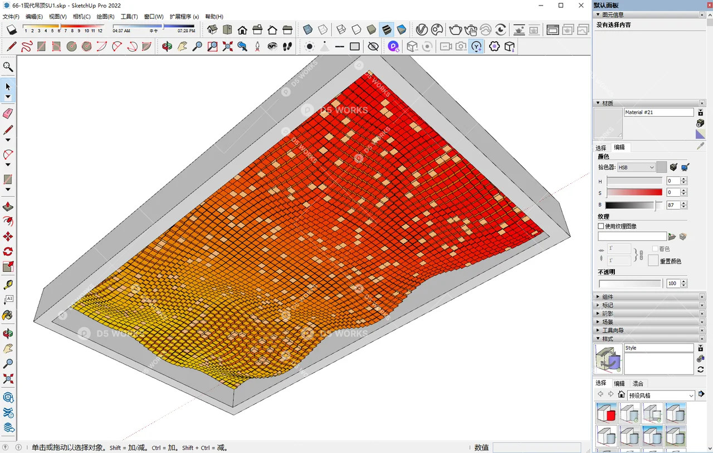Open the HSB color picker dropdown
This screenshot has height=453, width=713.
click(x=636, y=167)
